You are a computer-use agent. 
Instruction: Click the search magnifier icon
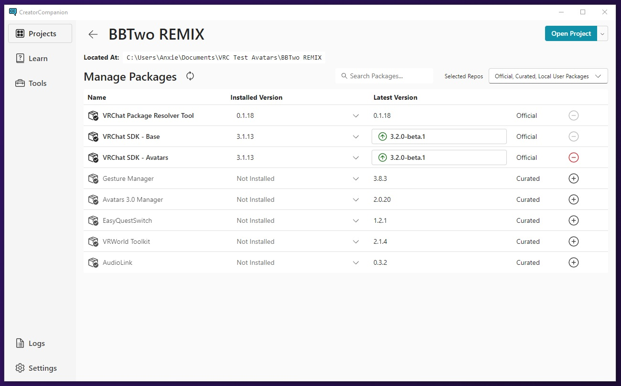click(x=344, y=76)
